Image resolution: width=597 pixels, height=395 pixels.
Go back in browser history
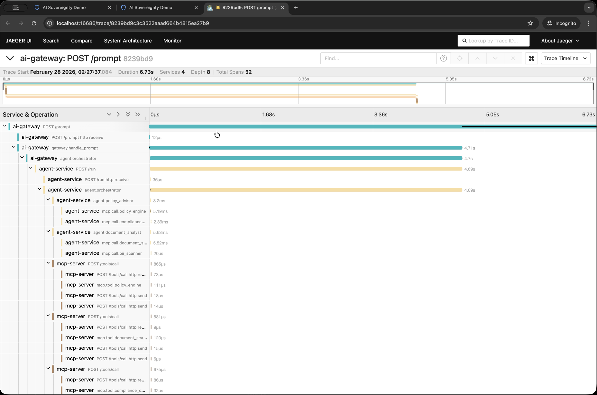[8, 23]
